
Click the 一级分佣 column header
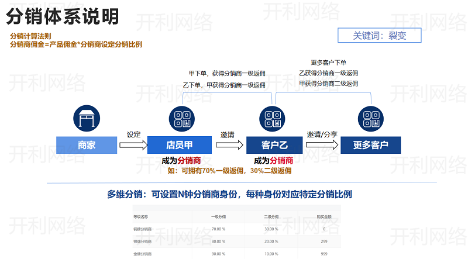pos(218,217)
